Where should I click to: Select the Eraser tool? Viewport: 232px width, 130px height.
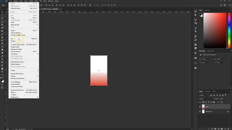click(2, 44)
